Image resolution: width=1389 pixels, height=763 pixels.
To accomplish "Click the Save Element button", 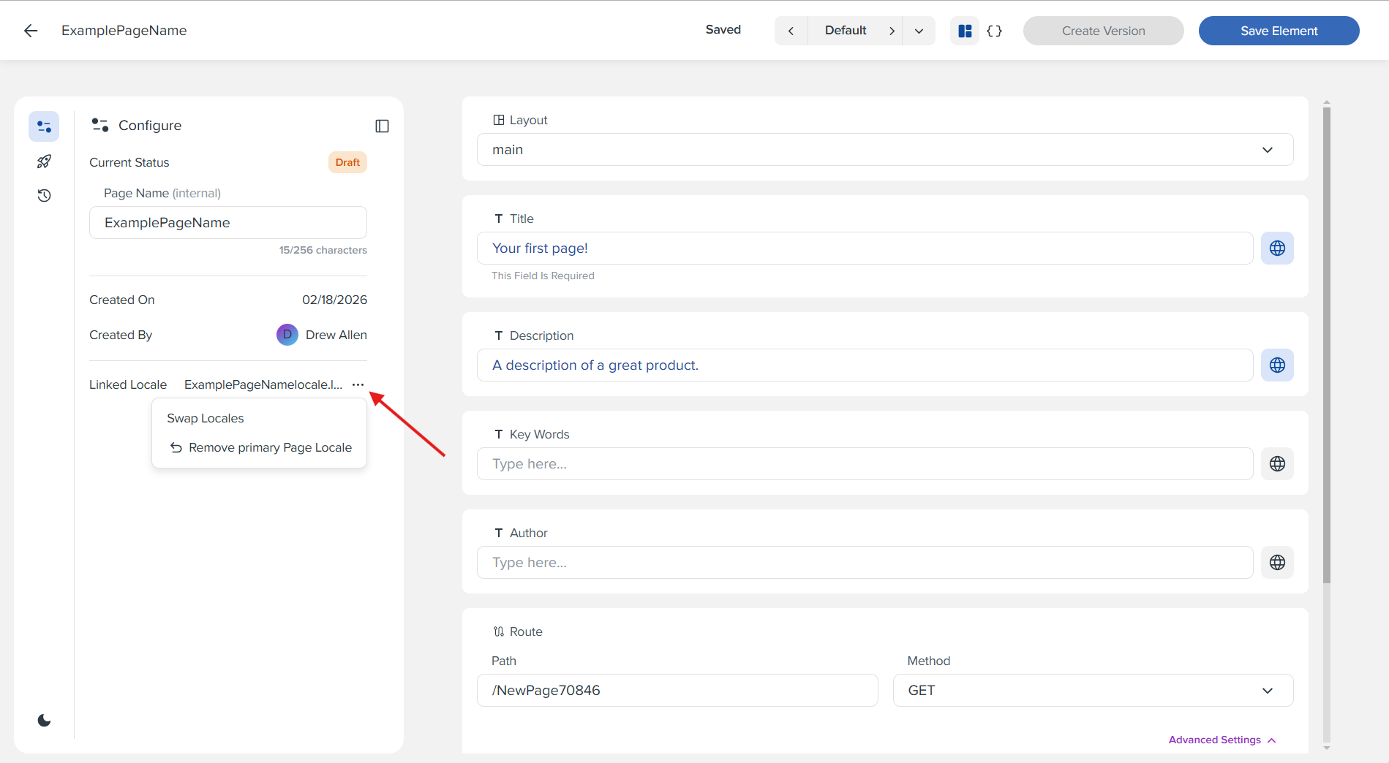I will click(x=1279, y=30).
